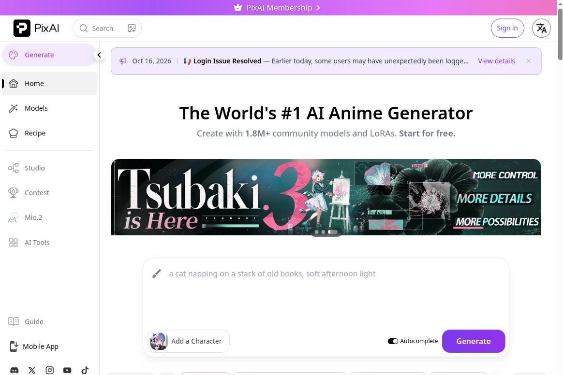Select the first carousel indicator dot
Screen dimensions: 563x375
click(317, 232)
